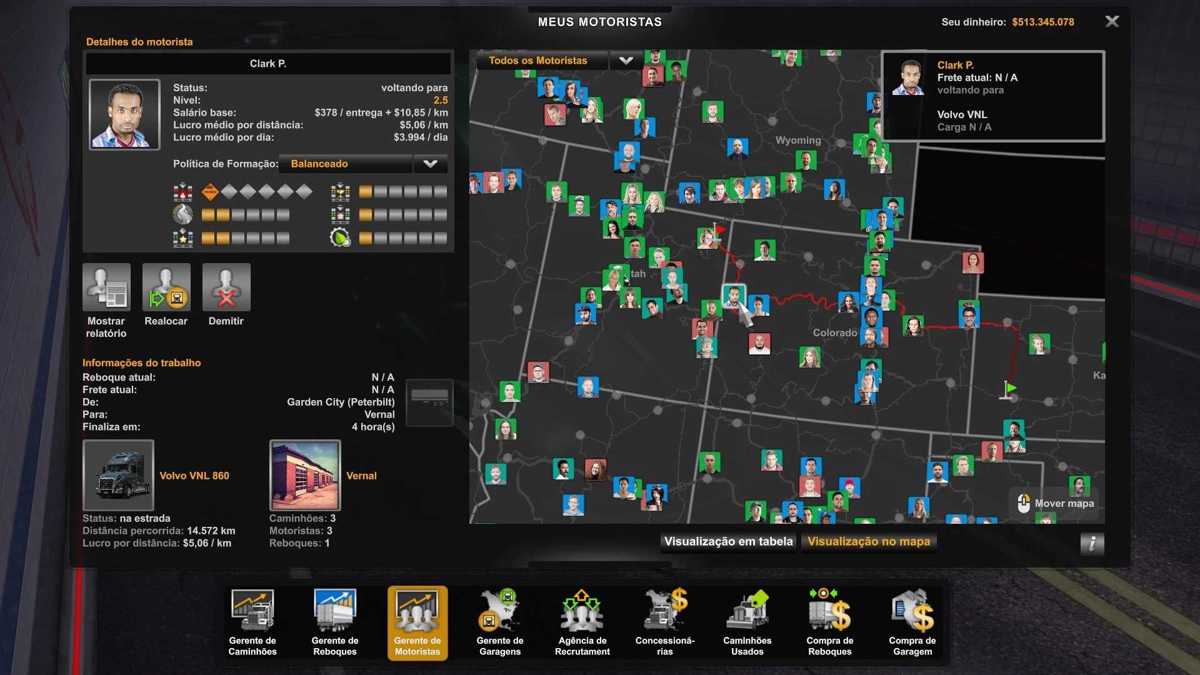Click green destination flag on map

(x=1011, y=389)
